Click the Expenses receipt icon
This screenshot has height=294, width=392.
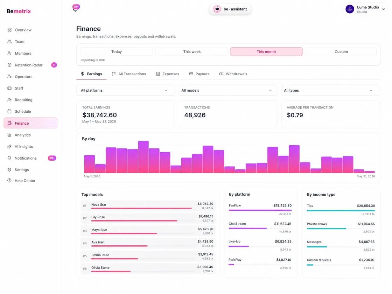(158, 74)
